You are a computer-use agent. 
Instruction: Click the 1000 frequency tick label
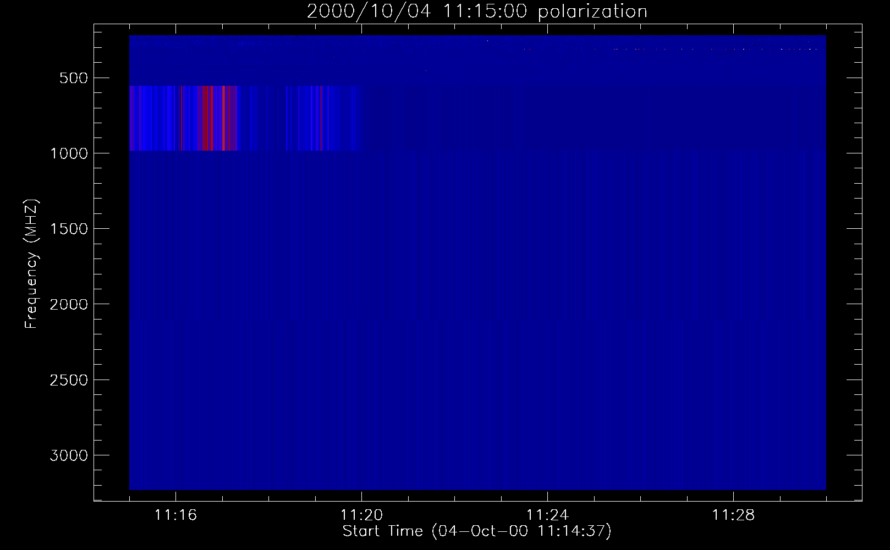click(69, 153)
